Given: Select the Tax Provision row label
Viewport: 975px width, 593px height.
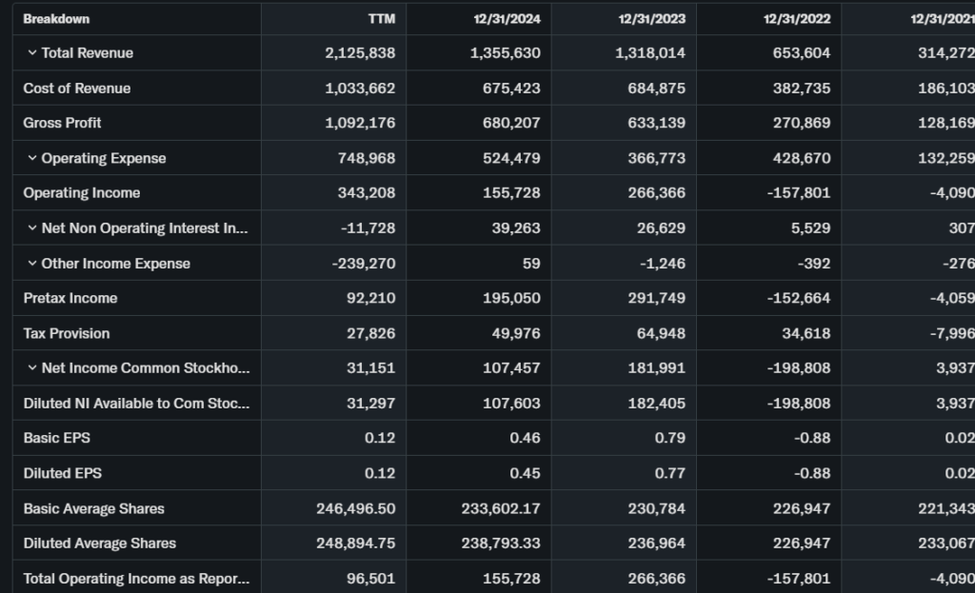Looking at the screenshot, I should [x=67, y=333].
